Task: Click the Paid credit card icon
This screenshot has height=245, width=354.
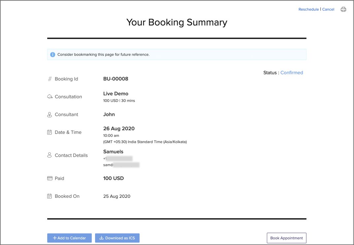Action: [50, 178]
